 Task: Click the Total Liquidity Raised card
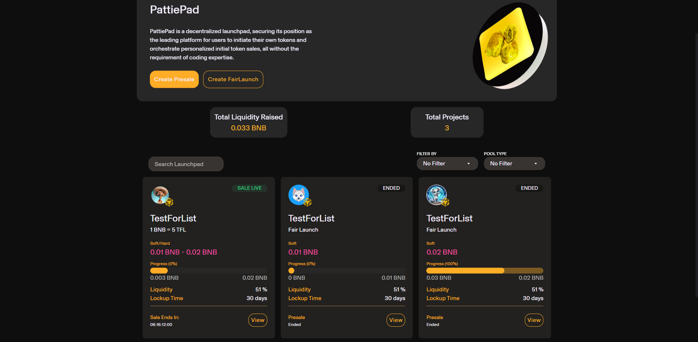coord(248,122)
